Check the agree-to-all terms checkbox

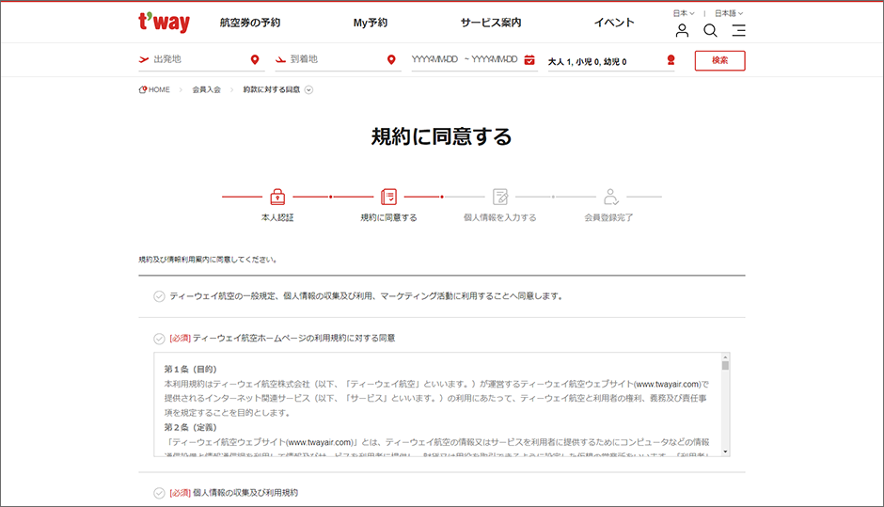pos(159,296)
